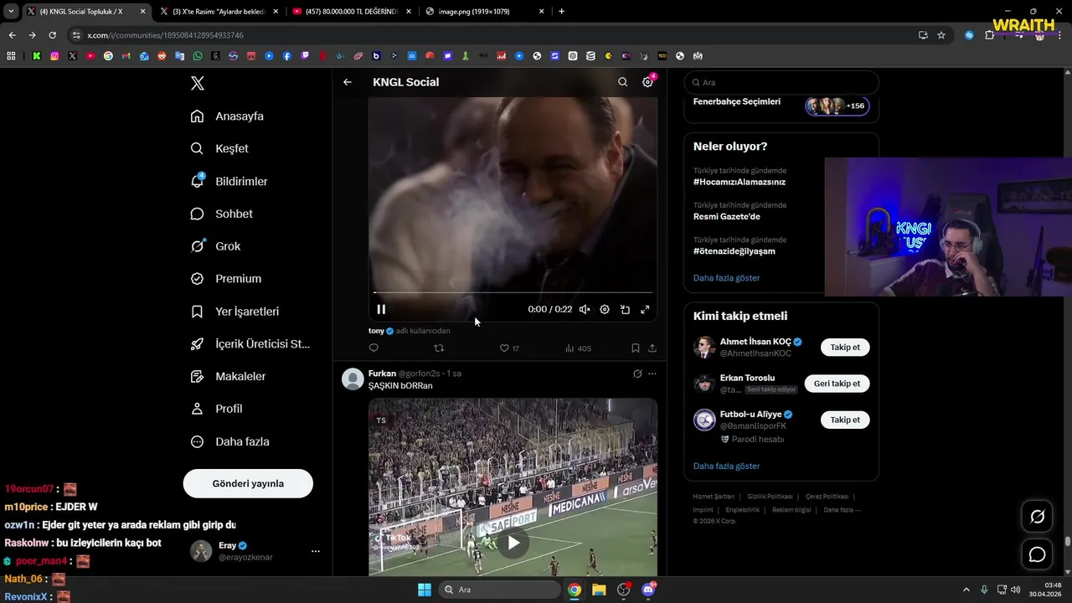The image size is (1072, 603).
Task: Open browser extensions puzzle icon
Action: 989,35
